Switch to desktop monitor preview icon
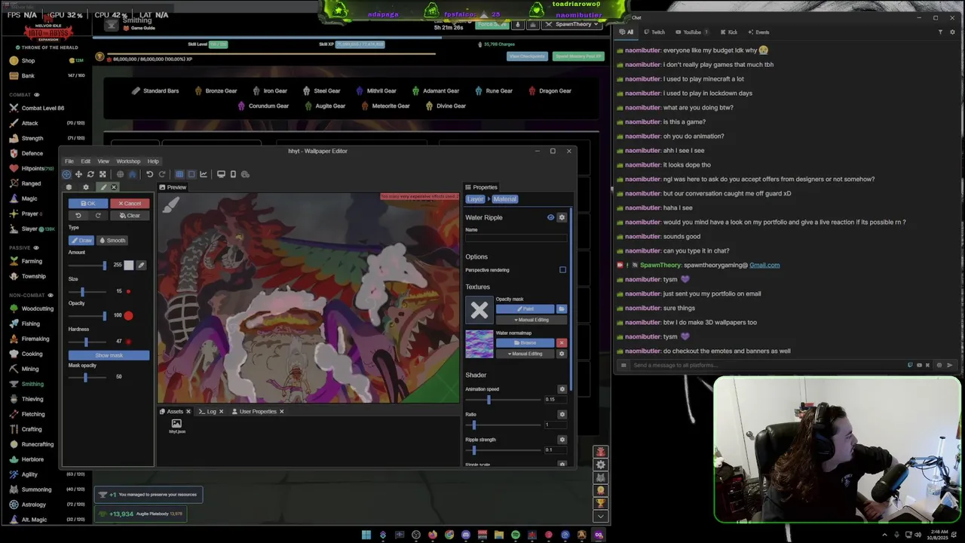 [221, 174]
